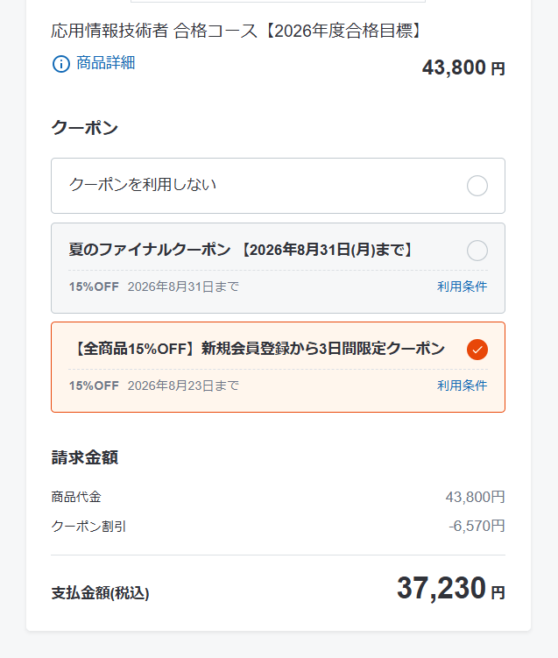Click the 15%OFF label expiring 2026年8月23日
Screen dimensions: 558x658
point(94,386)
